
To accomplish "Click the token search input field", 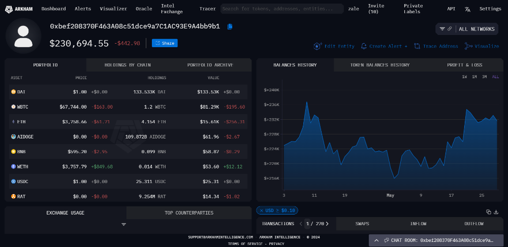I will pyautogui.click(x=282, y=9).
